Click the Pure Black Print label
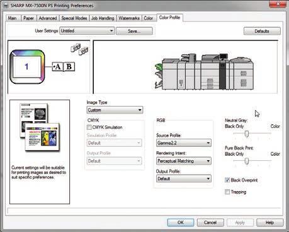 pyautogui.click(x=239, y=148)
